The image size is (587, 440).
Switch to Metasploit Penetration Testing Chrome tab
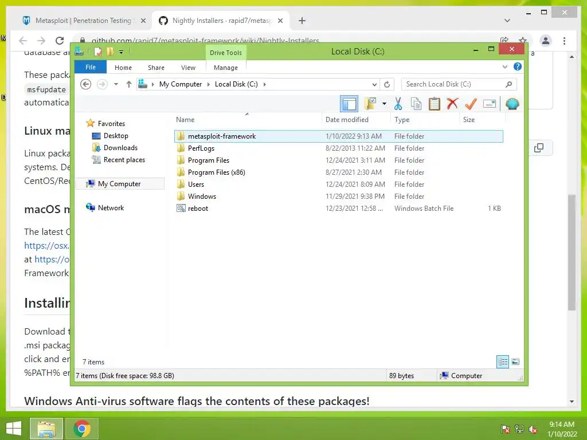pyautogui.click(x=84, y=21)
